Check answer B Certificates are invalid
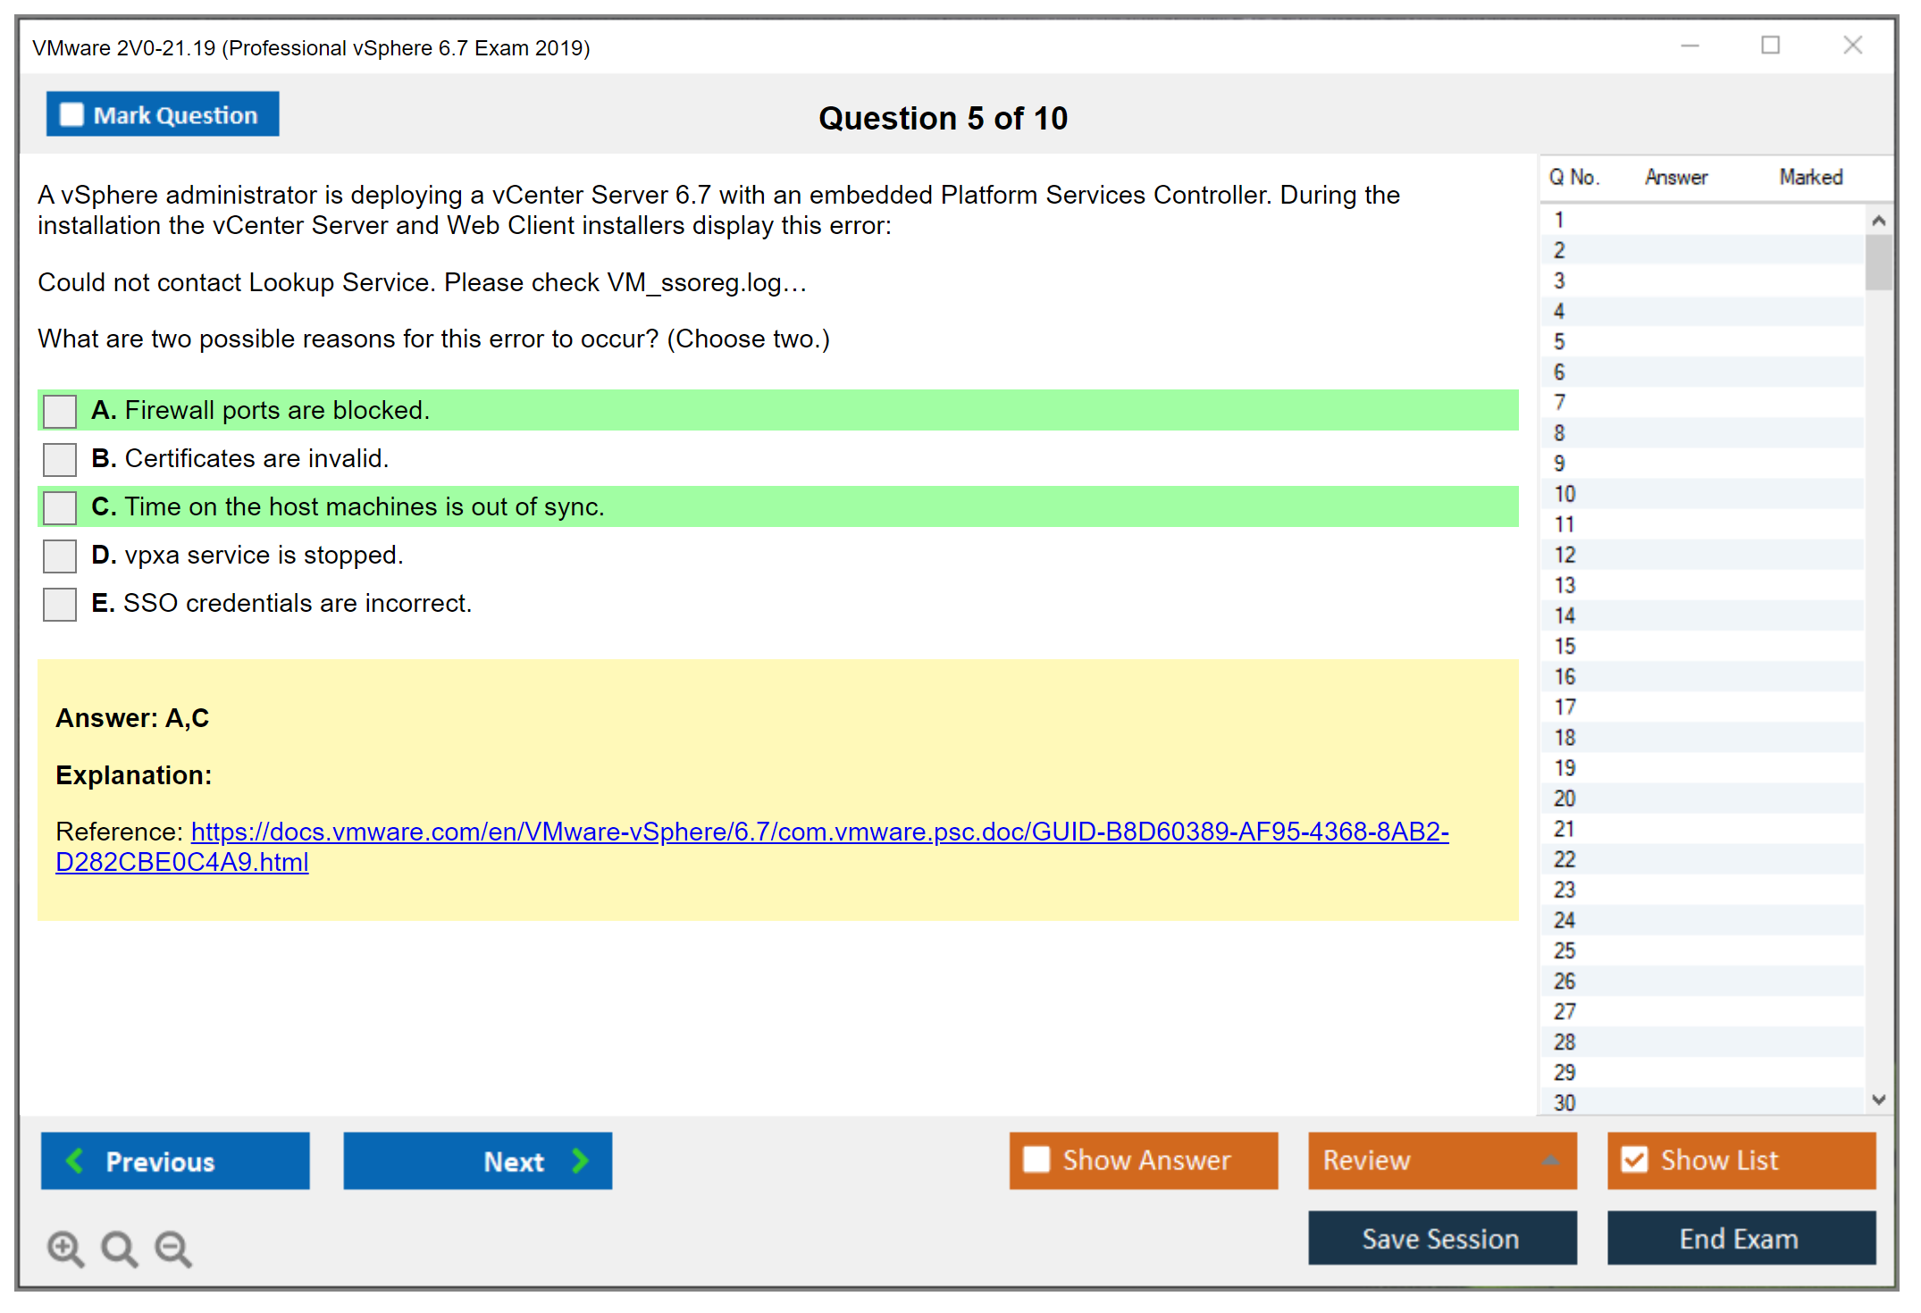 (60, 459)
